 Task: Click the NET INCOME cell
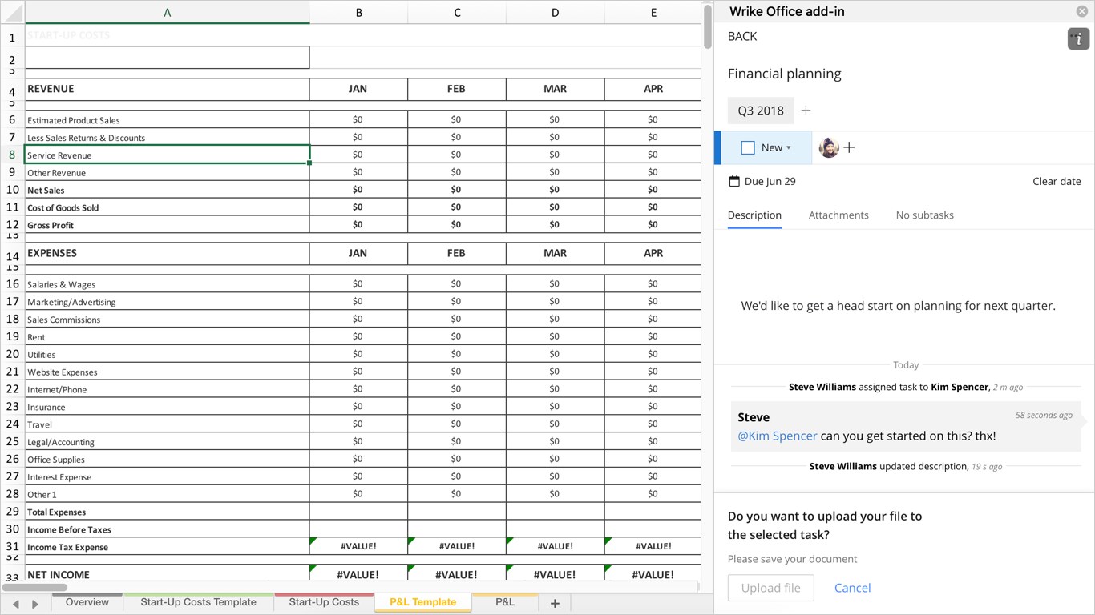click(x=167, y=574)
